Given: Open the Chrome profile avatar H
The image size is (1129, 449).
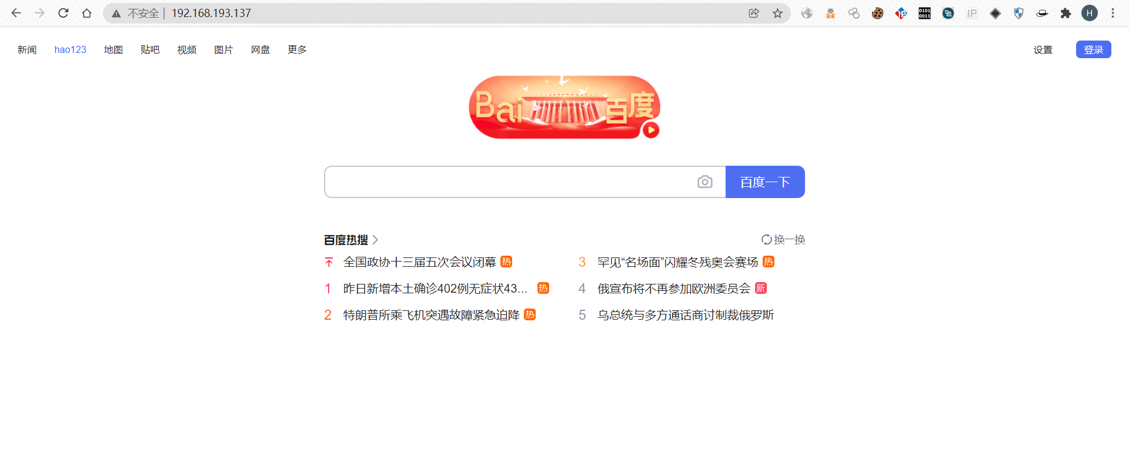Looking at the screenshot, I should (1089, 13).
